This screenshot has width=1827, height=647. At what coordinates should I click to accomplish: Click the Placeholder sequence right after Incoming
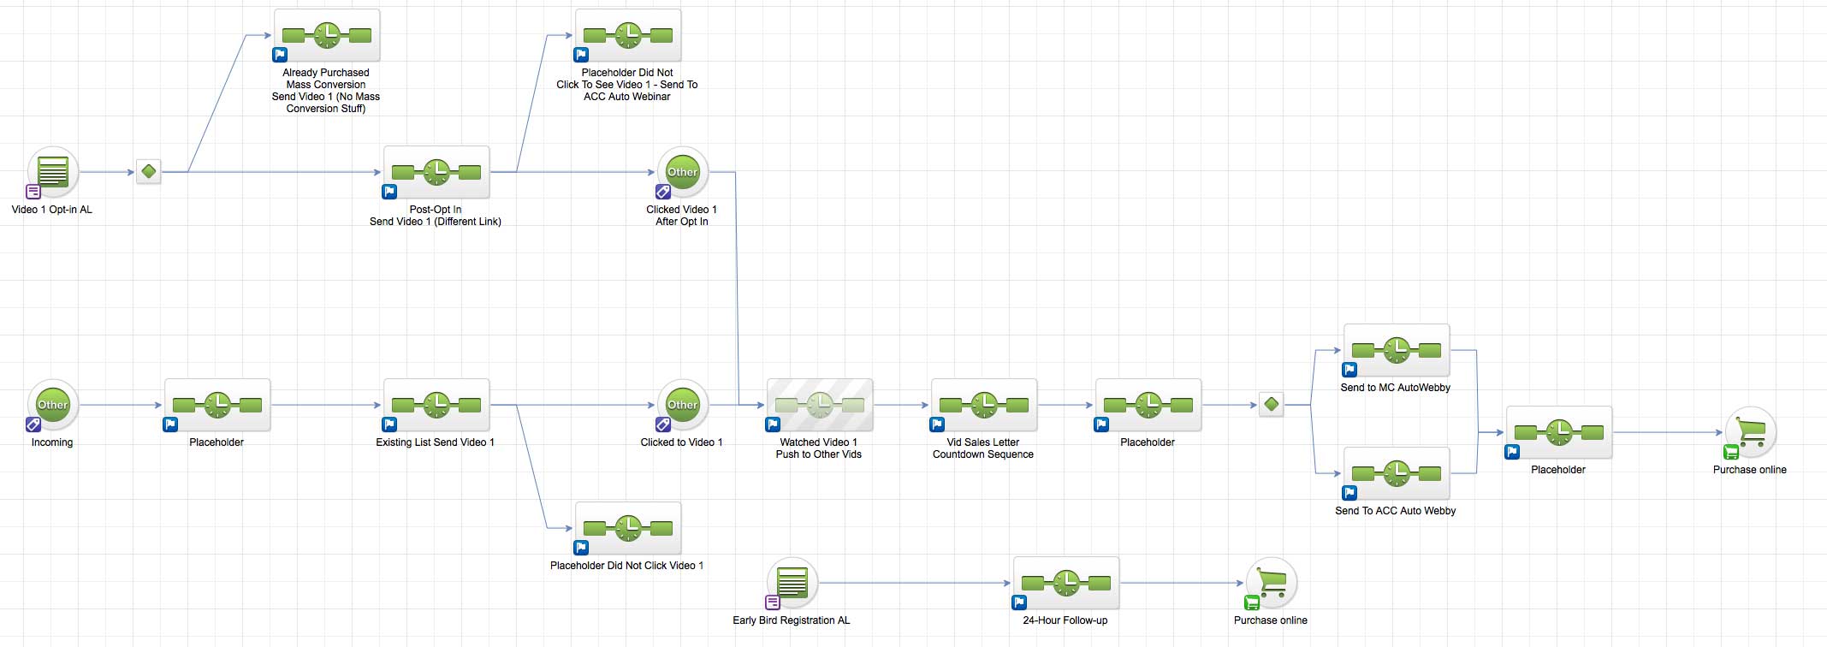(x=217, y=405)
